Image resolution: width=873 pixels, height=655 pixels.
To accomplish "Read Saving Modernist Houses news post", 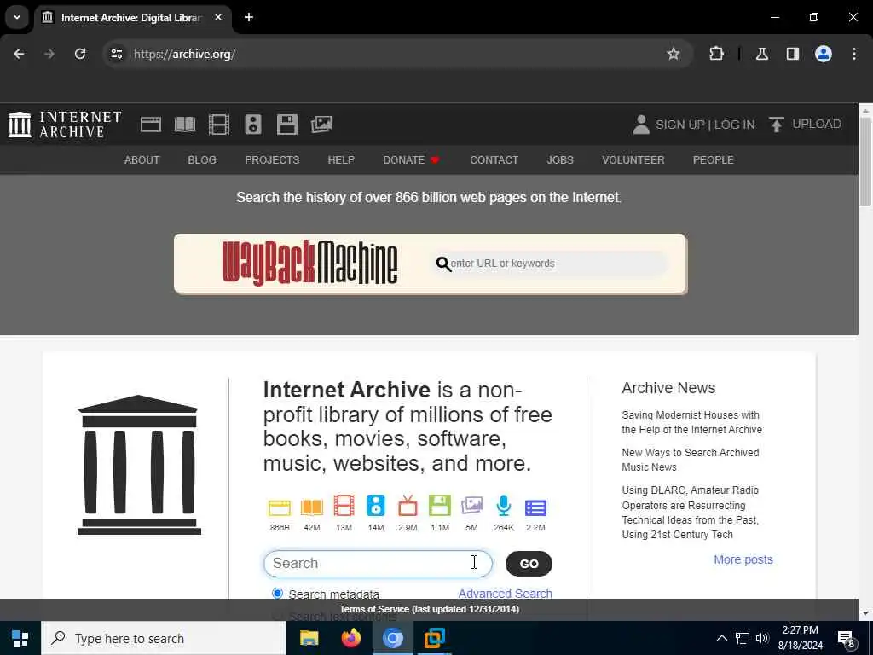I will click(x=692, y=422).
